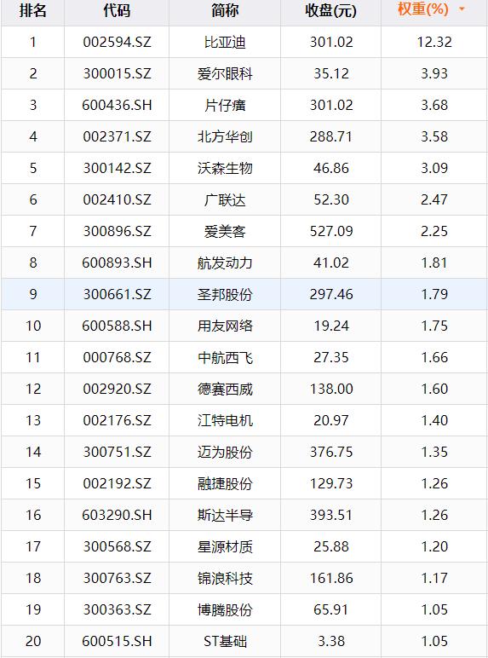
Task: Click the 排名 column header
Action: (x=32, y=10)
